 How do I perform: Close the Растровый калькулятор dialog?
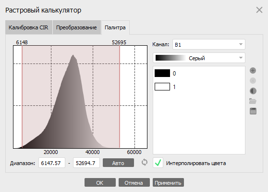(259, 10)
